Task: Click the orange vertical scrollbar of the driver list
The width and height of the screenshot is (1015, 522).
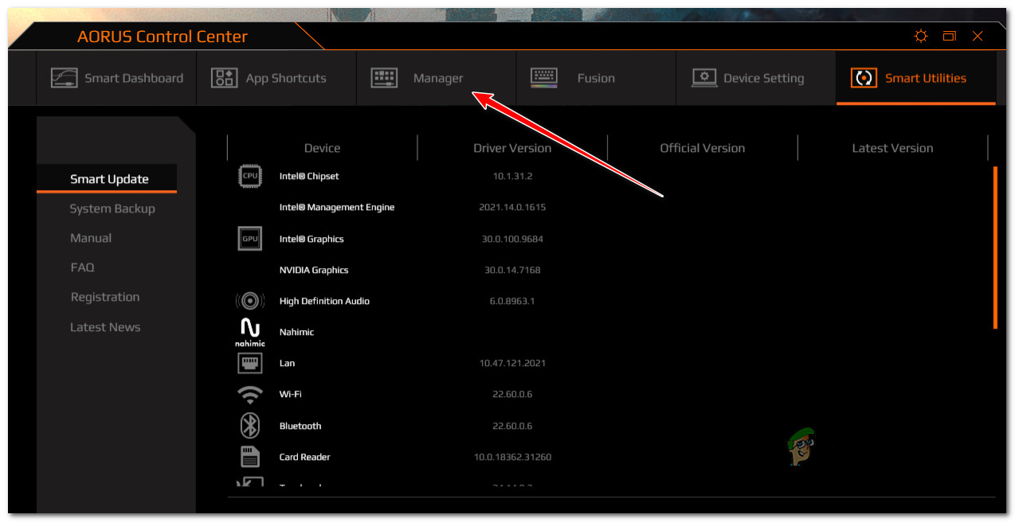Action: [995, 247]
